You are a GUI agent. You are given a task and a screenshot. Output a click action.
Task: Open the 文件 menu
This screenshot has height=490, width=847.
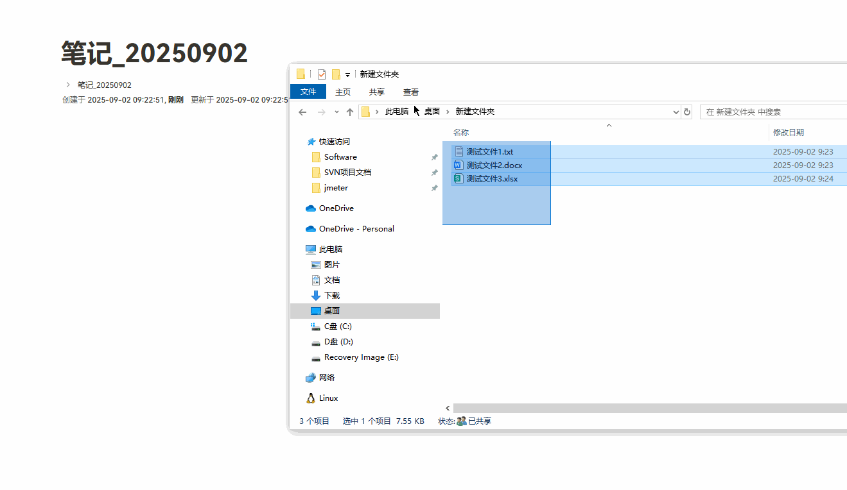point(308,91)
